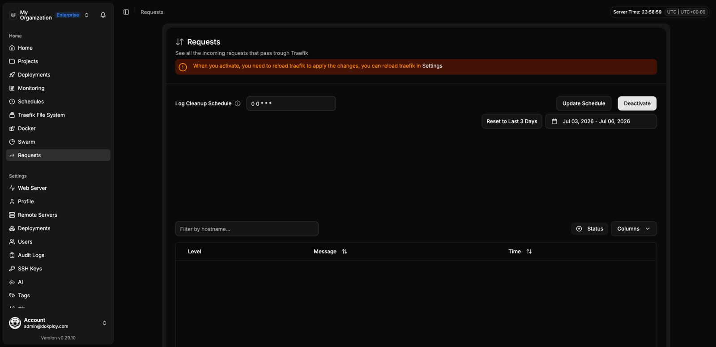Image resolution: width=716 pixels, height=347 pixels.
Task: Open AI settings
Action: click(x=58, y=282)
